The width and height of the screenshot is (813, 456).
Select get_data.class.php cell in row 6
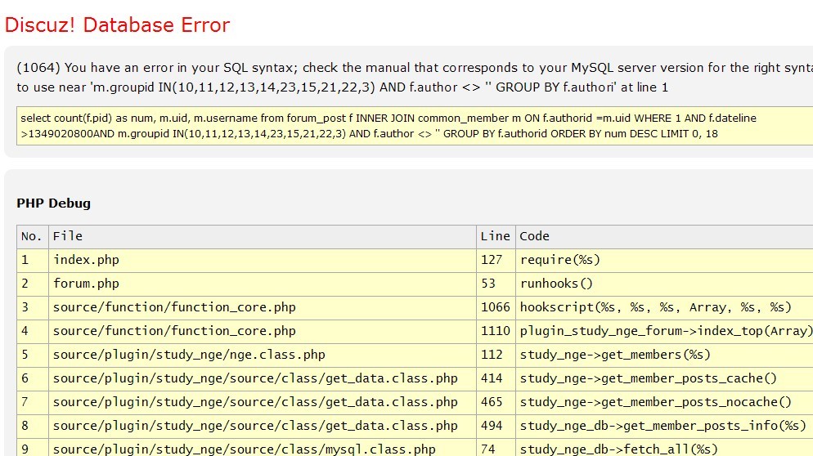coord(263,380)
